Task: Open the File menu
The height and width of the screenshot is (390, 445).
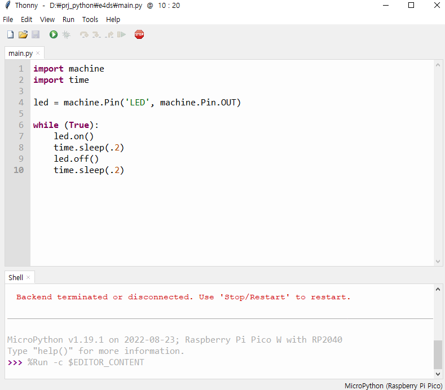Action: (8, 20)
